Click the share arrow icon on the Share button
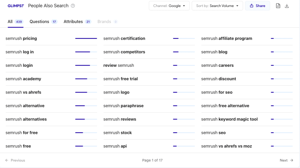Image resolution: width=300 pixels, height=168 pixels. point(252,6)
